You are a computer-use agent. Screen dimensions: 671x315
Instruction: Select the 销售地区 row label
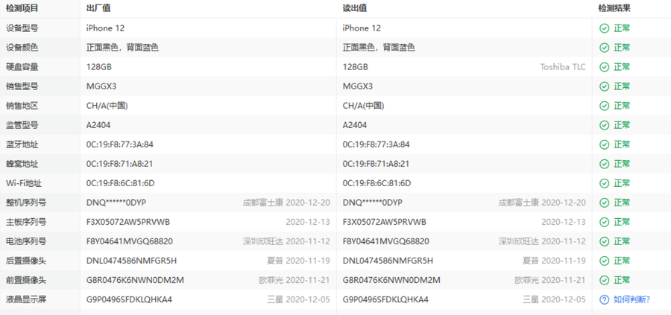[x=22, y=106]
